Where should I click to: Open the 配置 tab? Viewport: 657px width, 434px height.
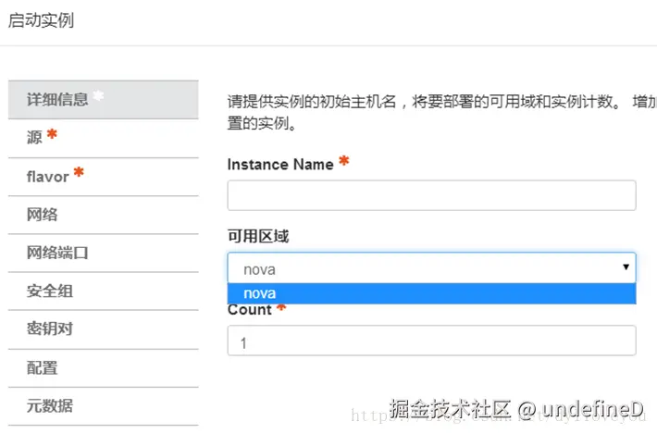click(x=43, y=368)
